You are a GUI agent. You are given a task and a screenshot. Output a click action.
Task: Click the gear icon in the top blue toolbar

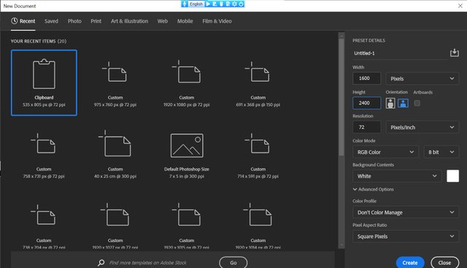234,4
